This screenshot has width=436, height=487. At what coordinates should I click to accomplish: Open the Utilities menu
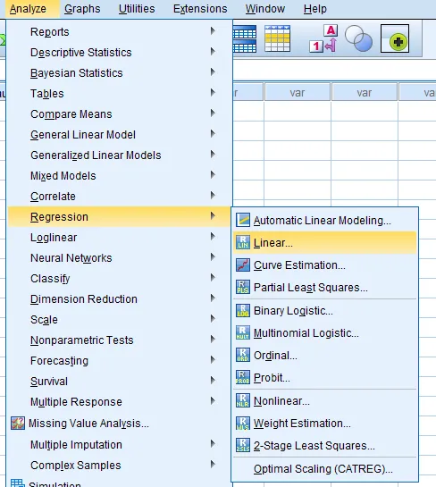click(x=137, y=9)
